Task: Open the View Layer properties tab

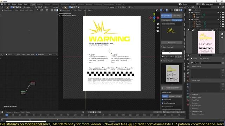Action: [188, 70]
